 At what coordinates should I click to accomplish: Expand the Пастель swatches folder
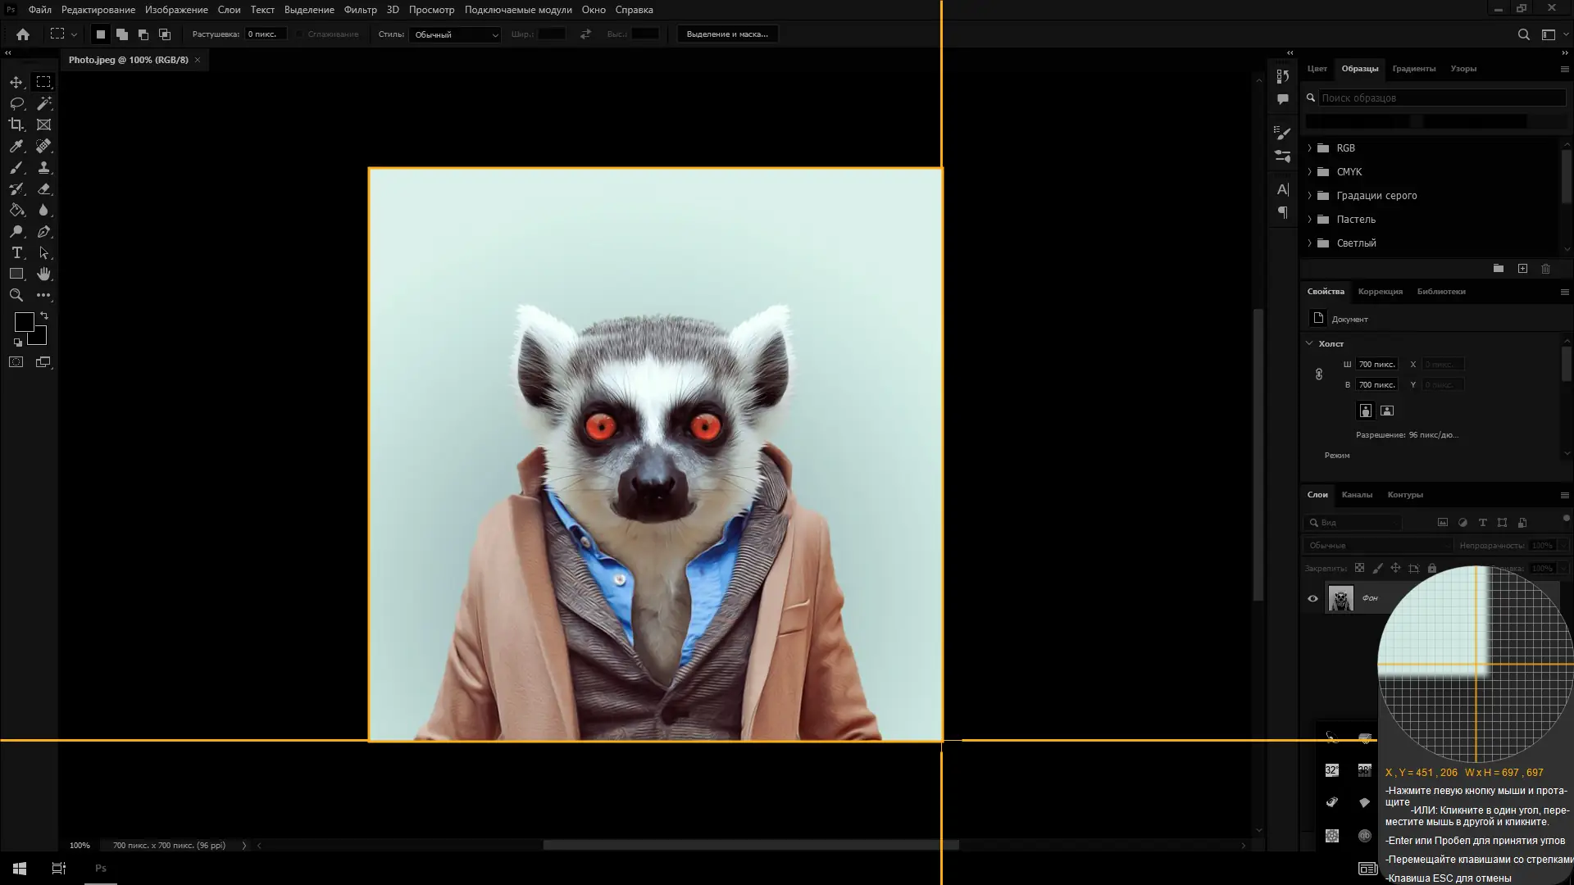point(1309,220)
